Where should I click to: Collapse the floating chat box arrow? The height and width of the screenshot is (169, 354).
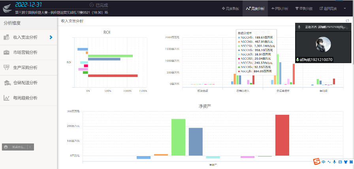click(31, 147)
